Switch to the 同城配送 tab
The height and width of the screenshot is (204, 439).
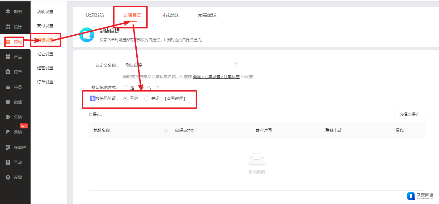[x=170, y=15]
